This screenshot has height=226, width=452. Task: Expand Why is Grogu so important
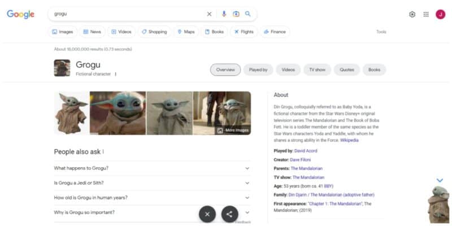click(152, 212)
